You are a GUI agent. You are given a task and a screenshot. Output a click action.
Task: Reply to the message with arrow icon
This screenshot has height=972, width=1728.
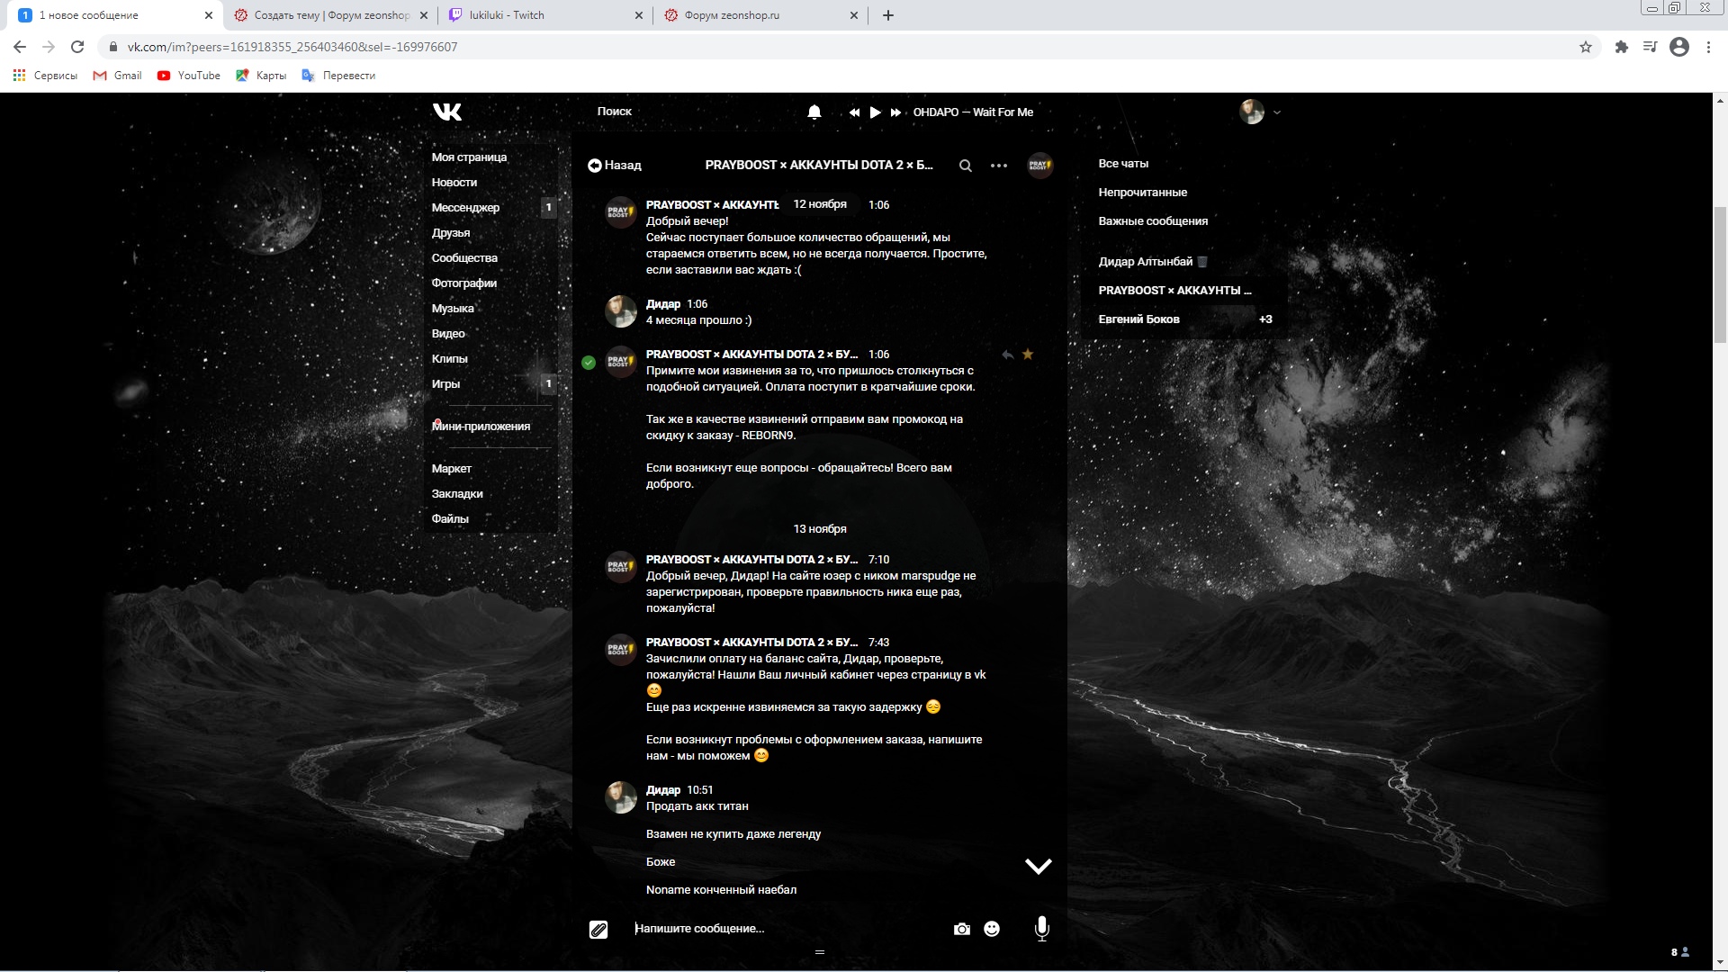click(1008, 355)
